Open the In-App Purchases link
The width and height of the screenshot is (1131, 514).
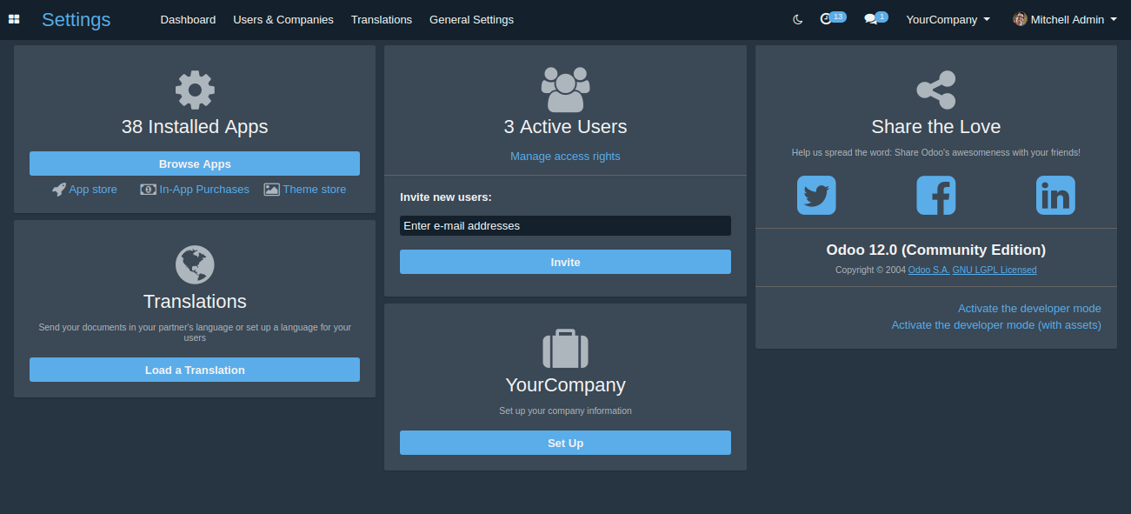point(204,189)
